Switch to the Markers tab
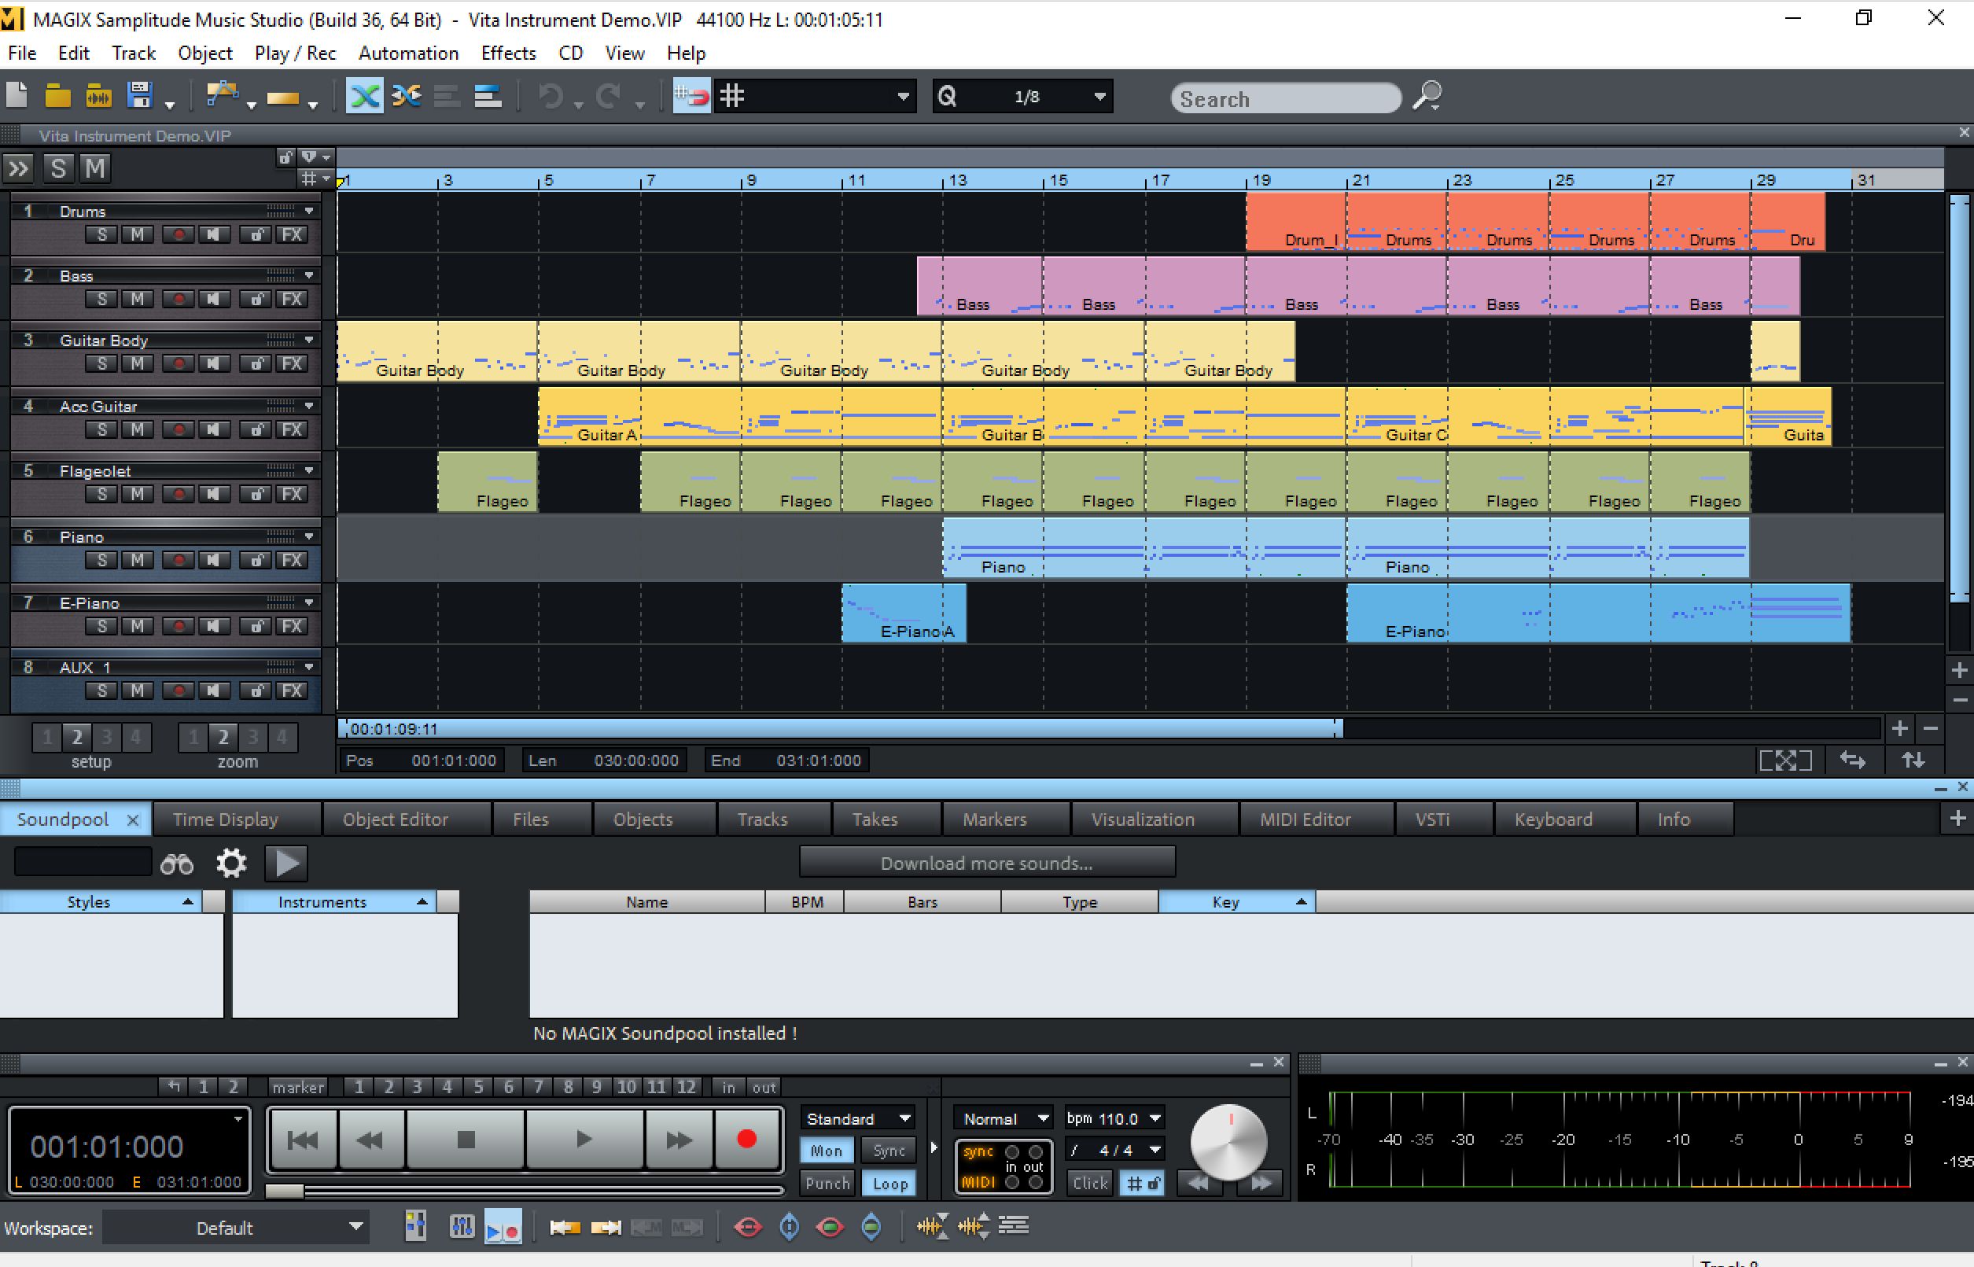 (x=993, y=818)
